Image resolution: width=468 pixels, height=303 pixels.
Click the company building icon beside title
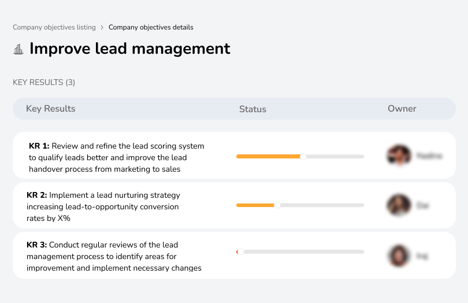(18, 49)
